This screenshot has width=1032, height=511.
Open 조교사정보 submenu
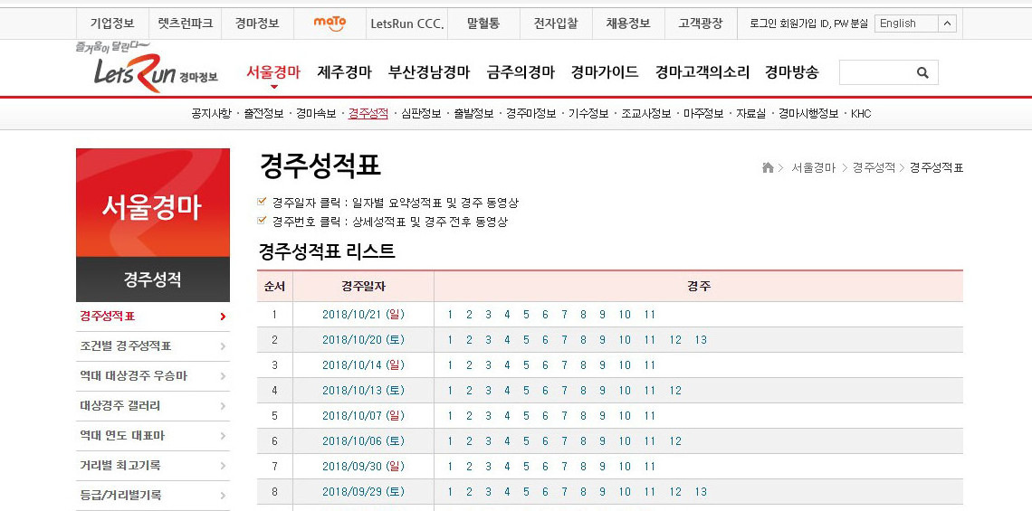646,114
